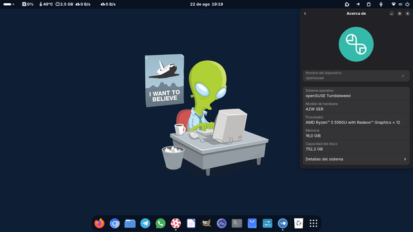This screenshot has height=232, width=413.
Task: Click the AMD Ryzen 5 5560U processor row
Action: [356, 120]
